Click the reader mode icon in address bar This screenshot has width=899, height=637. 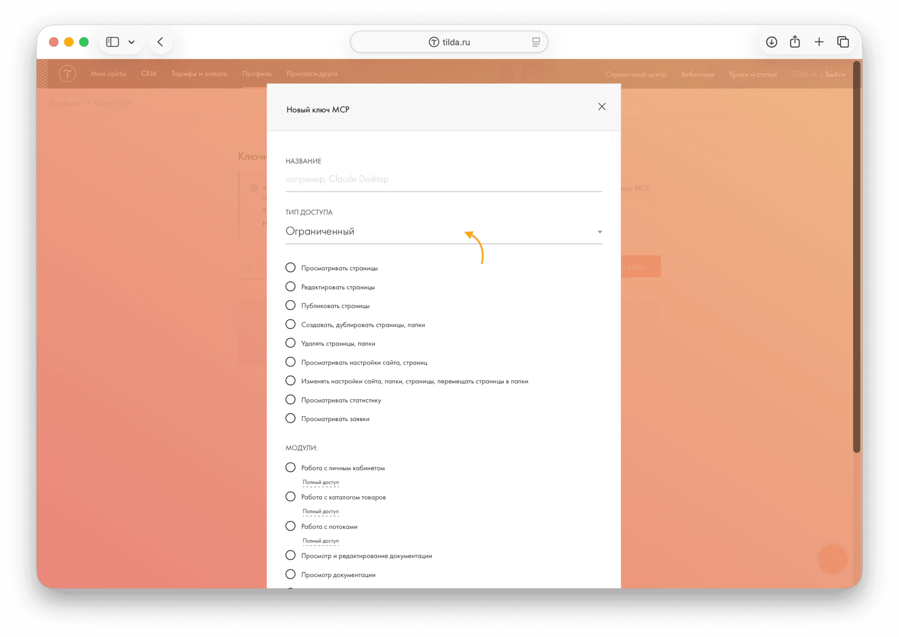click(x=536, y=42)
